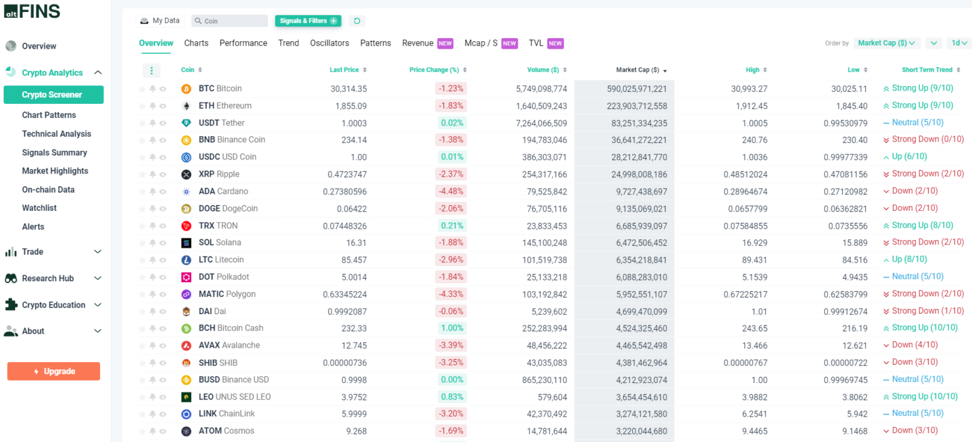Enable the alert bell on DOGE row

(x=152, y=208)
